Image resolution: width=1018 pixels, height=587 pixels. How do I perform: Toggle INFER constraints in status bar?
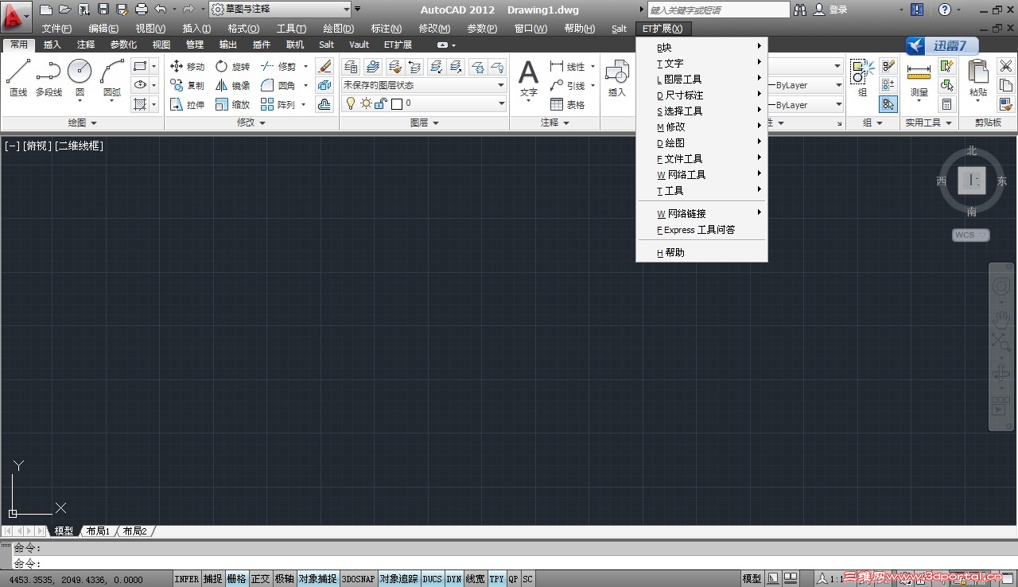click(187, 579)
